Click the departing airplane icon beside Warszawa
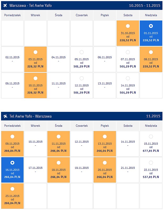Viewport: 164px width, 210px height. pyautogui.click(x=5, y=6)
